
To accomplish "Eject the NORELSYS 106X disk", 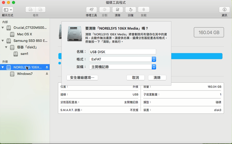I will click(x=47, y=67).
